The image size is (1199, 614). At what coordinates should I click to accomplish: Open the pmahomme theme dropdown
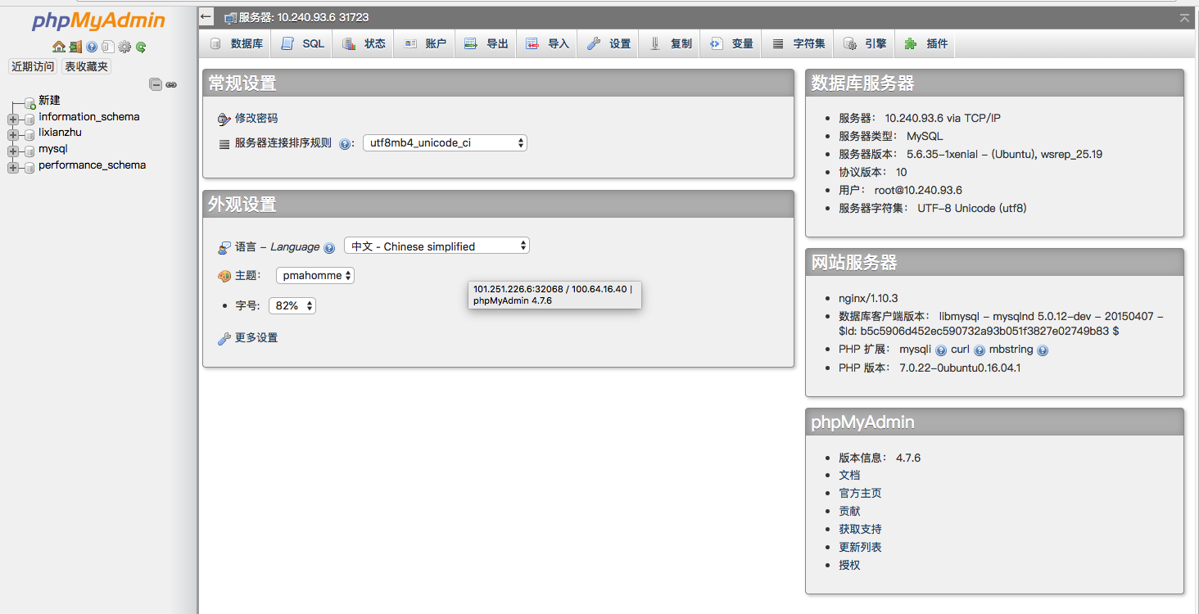point(315,276)
